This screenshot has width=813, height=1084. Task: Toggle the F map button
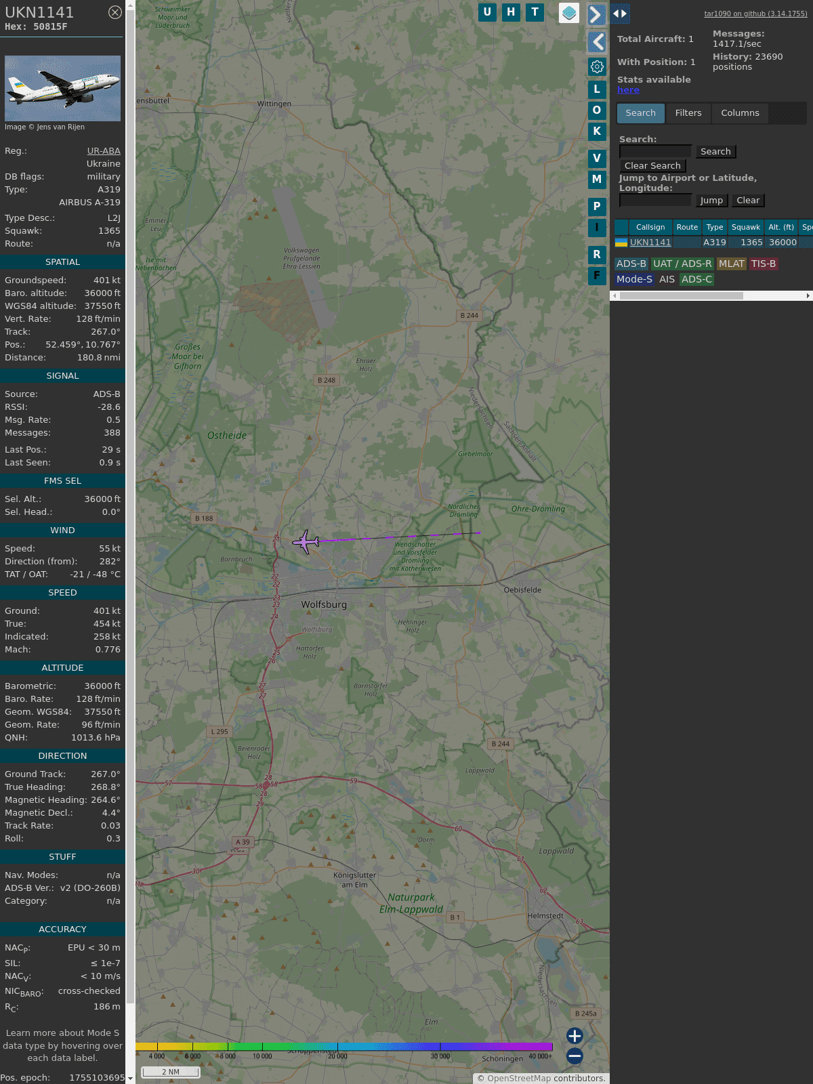[597, 276]
